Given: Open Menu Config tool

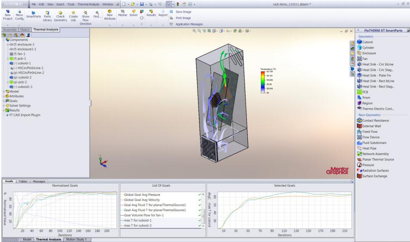Looking at the screenshot, I should click(19, 15).
